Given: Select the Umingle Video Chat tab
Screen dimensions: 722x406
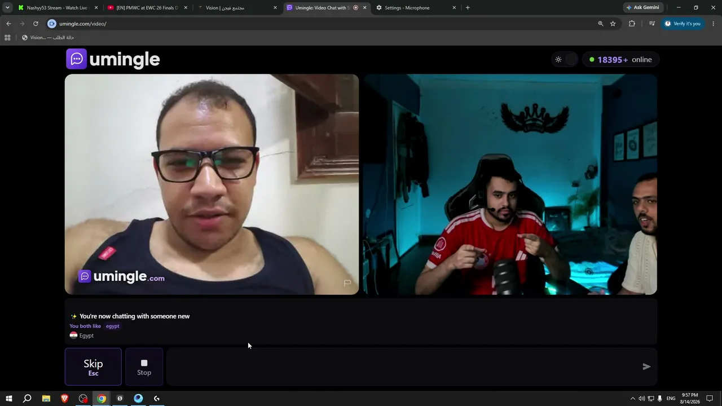Looking at the screenshot, I should (325, 8).
